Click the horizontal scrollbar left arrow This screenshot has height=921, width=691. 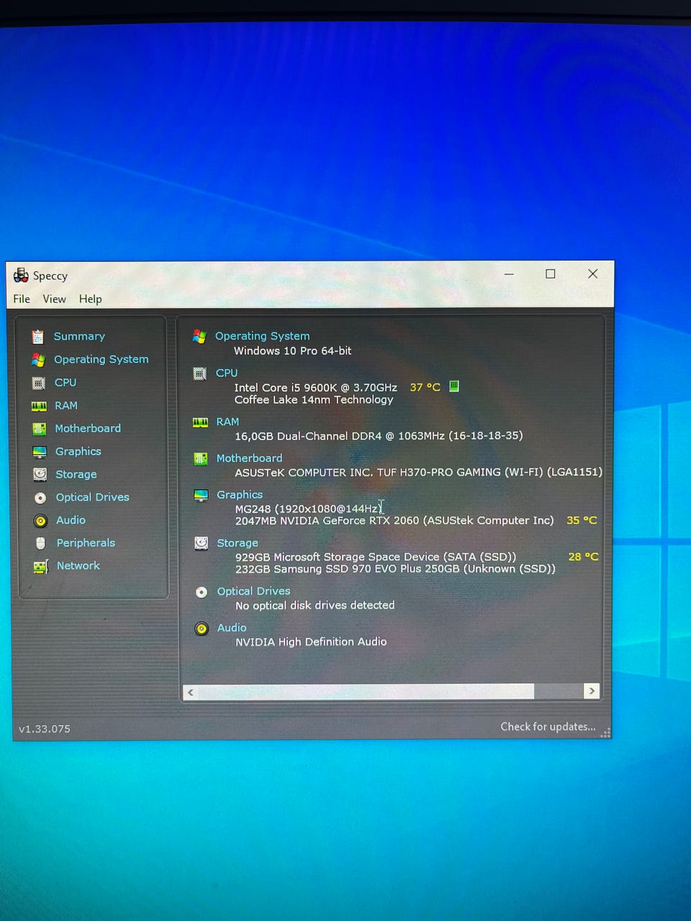point(191,692)
